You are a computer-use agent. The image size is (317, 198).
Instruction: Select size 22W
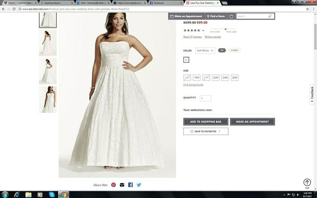216,77
